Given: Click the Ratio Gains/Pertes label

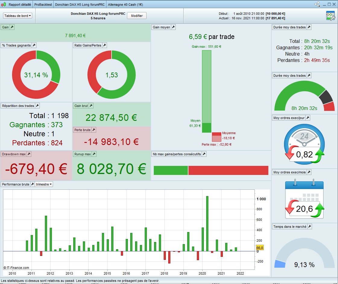Looking at the screenshot, I should click(x=88, y=45).
